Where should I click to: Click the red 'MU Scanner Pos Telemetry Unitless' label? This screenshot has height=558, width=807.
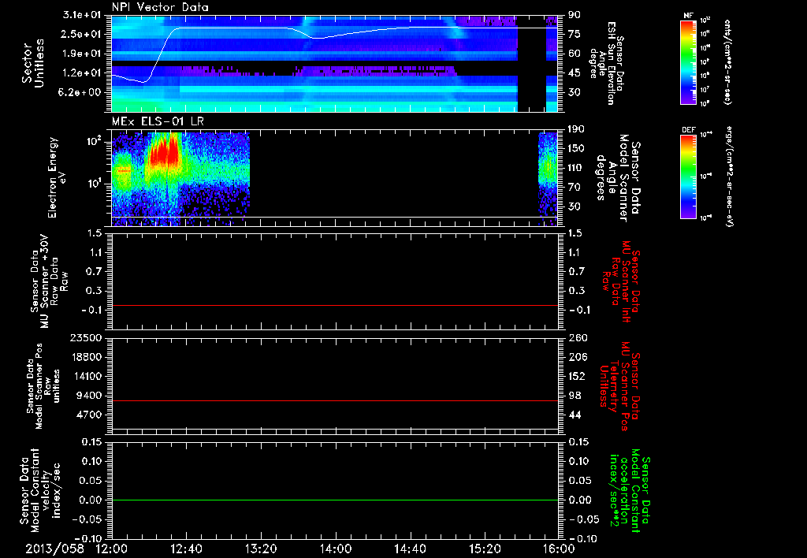tap(619, 386)
